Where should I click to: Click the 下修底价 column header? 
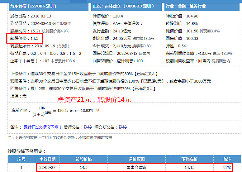pos(190,159)
